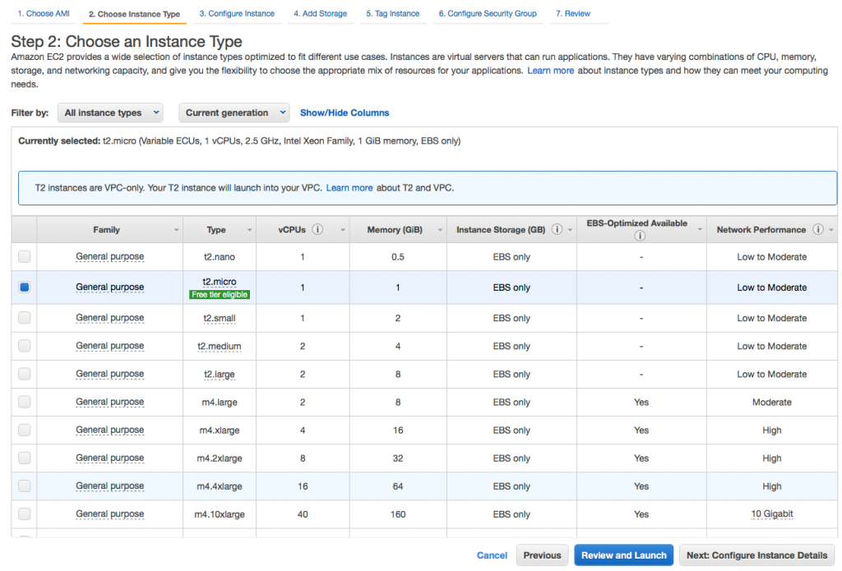Screen dimensions: 842x571
Task: Click the m4.4xlarge type cell
Action: 219,486
